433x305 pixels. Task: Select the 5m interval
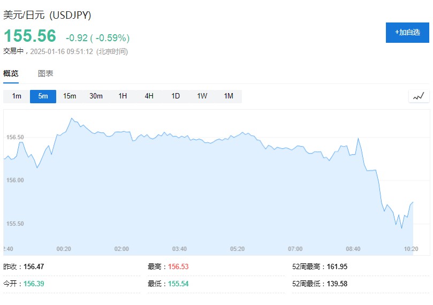[x=43, y=96]
